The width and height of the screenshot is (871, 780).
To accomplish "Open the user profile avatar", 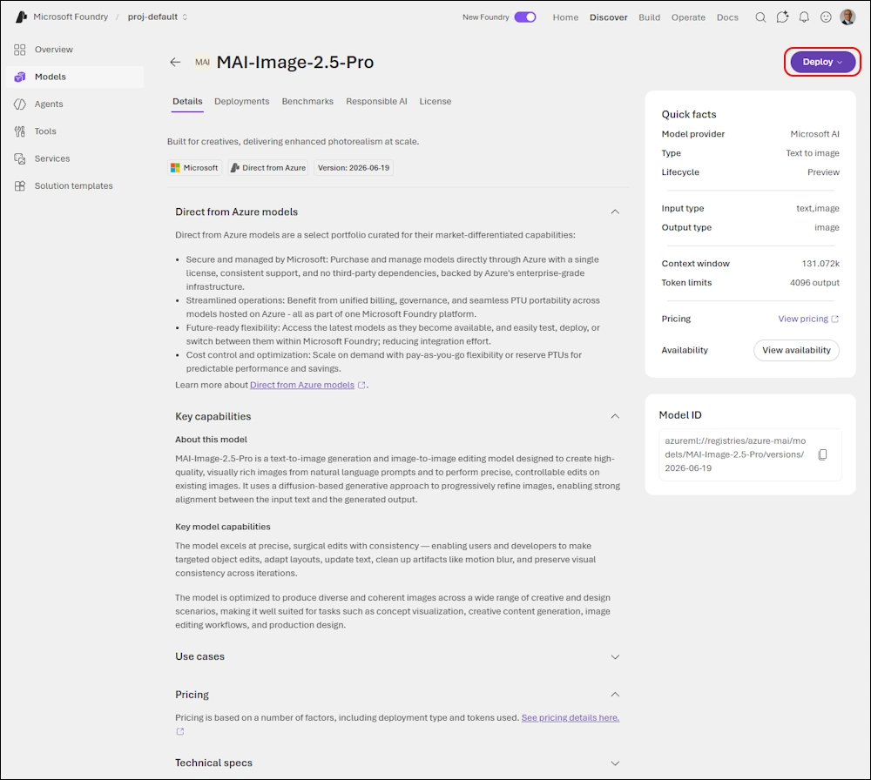I will [847, 17].
